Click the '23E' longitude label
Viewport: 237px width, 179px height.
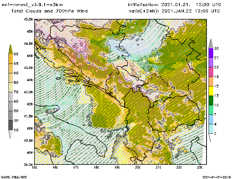pos(200,168)
